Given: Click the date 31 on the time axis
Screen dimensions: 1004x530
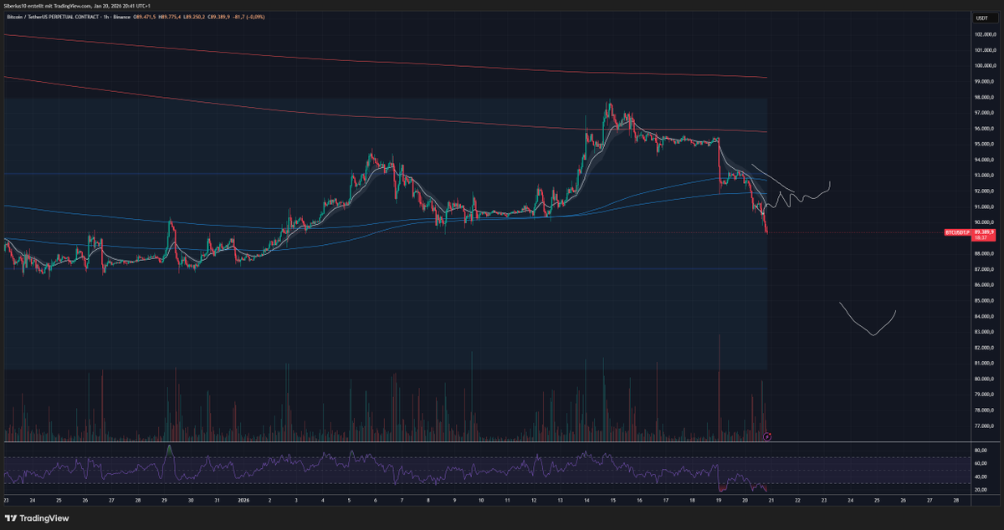Looking at the screenshot, I should pyautogui.click(x=218, y=500).
